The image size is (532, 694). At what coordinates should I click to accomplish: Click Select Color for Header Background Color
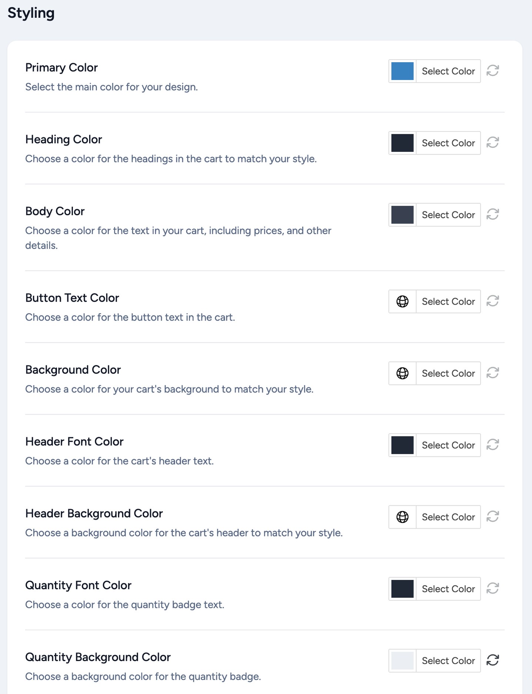tap(448, 517)
